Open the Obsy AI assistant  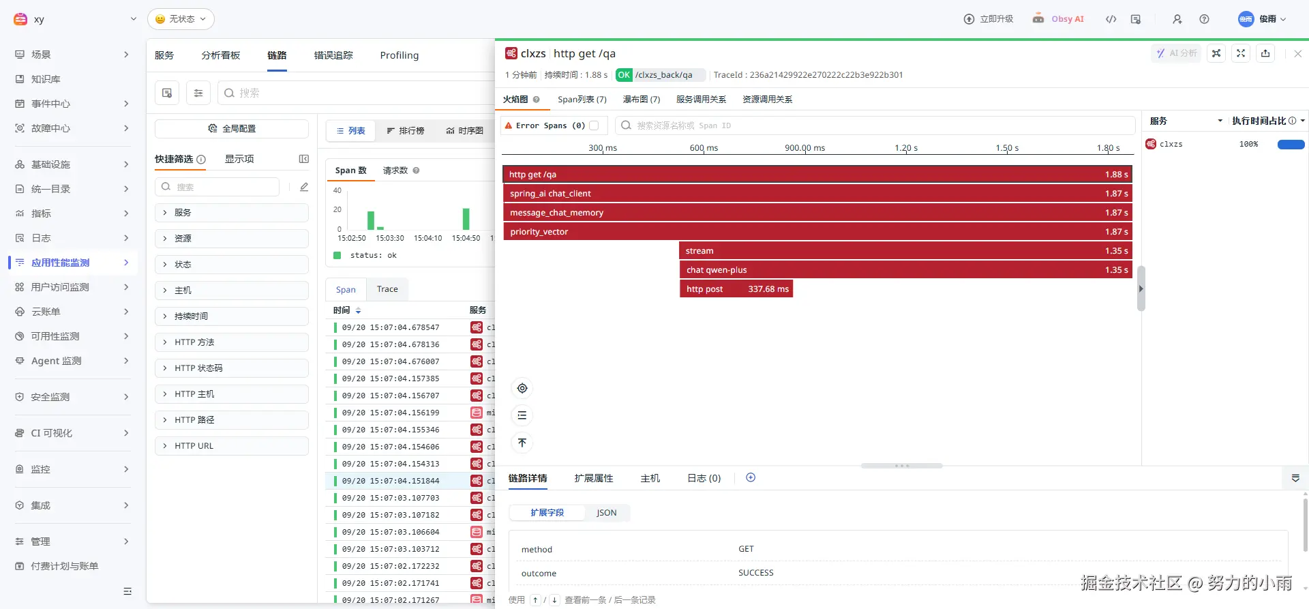point(1058,19)
